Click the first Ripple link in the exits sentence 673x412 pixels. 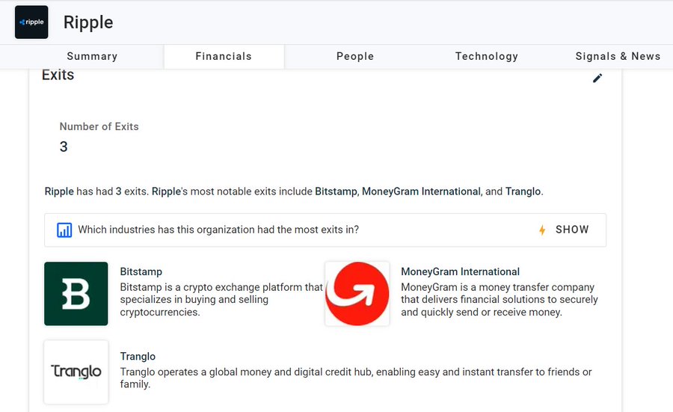(59, 191)
